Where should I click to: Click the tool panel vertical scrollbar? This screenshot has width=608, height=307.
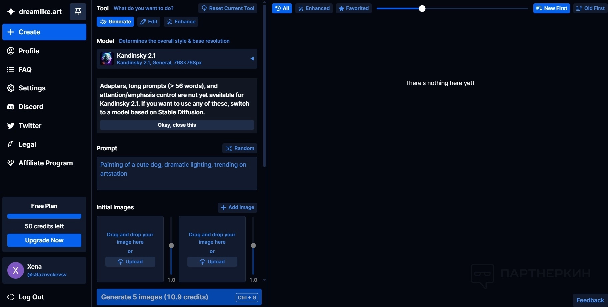pos(265,85)
